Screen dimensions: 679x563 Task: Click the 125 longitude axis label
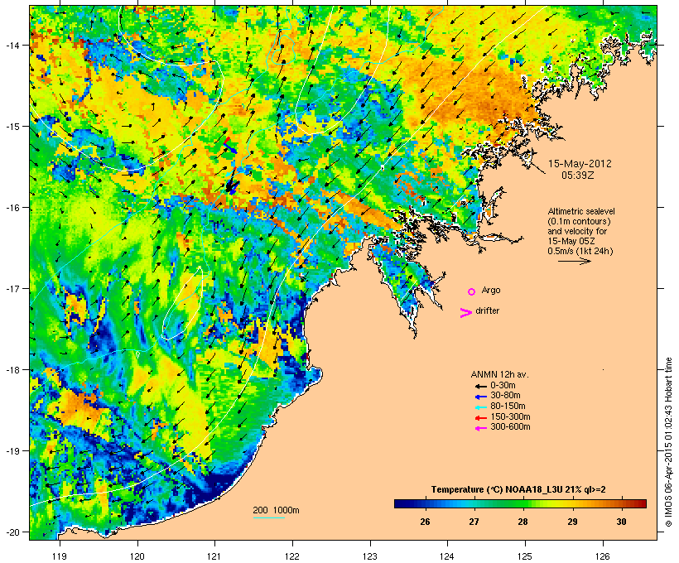(525, 556)
